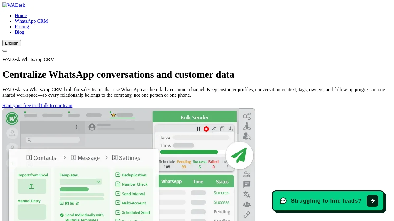Click the Manual Entry input box
394x221 pixels.
(x=32, y=212)
